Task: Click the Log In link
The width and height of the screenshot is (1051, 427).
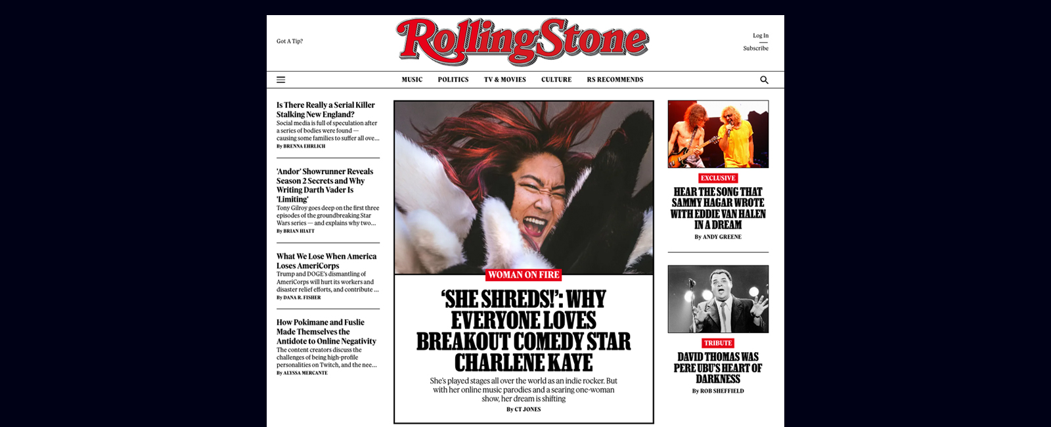Action: point(761,35)
